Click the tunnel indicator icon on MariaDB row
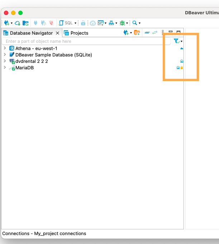The image size is (219, 244). (x=178, y=68)
